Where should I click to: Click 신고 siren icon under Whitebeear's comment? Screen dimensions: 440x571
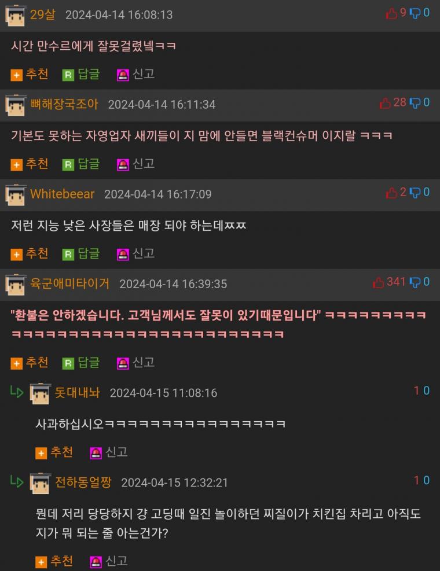pos(123,255)
